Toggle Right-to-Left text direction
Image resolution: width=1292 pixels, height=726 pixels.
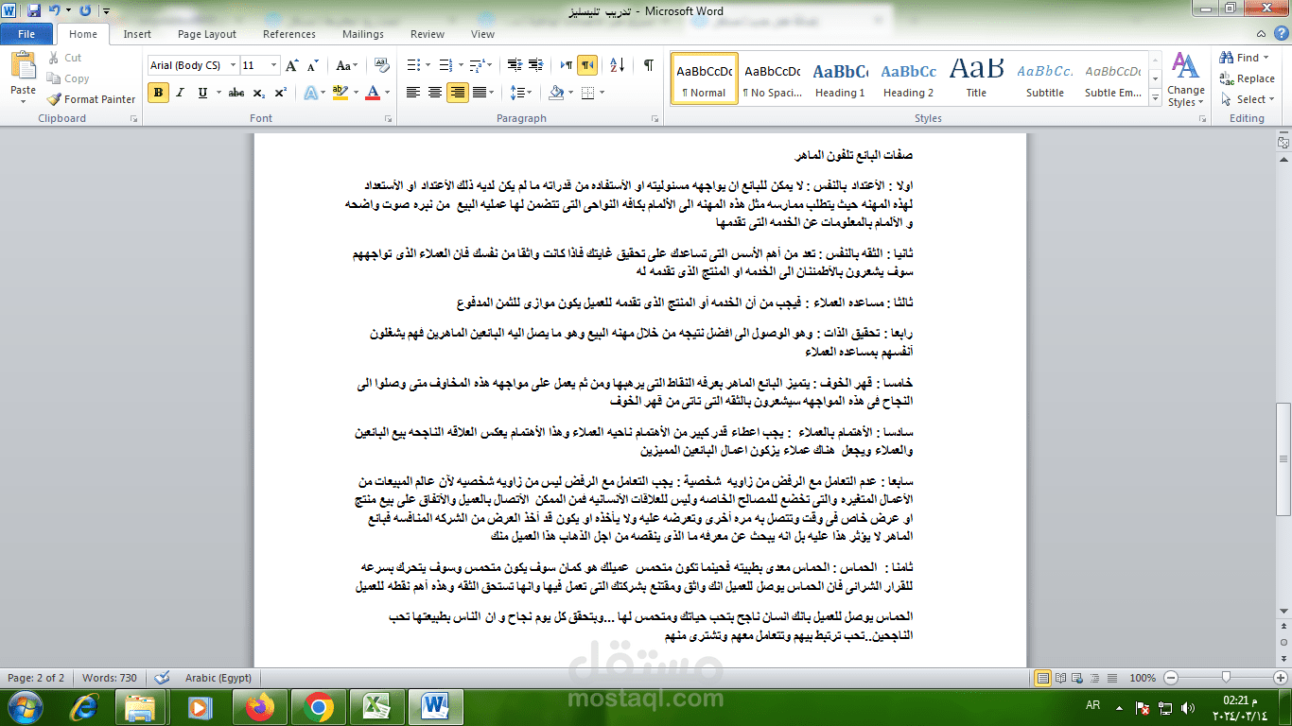587,65
